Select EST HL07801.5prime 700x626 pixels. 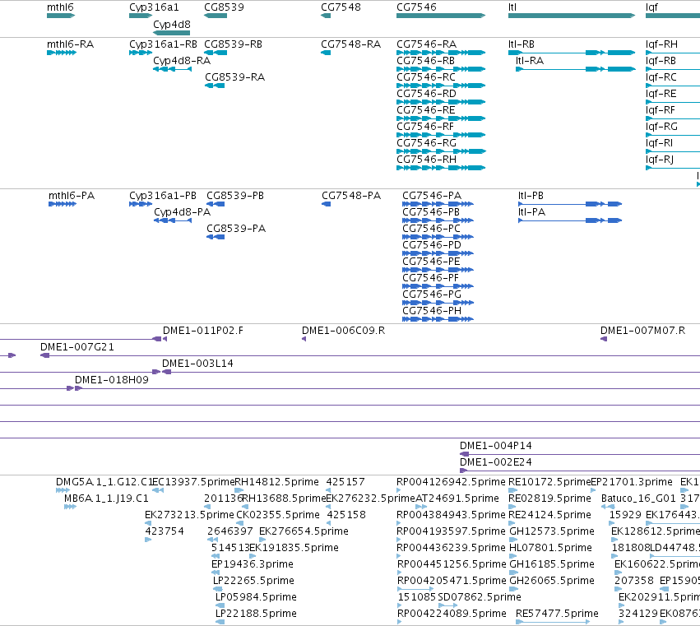(513, 556)
